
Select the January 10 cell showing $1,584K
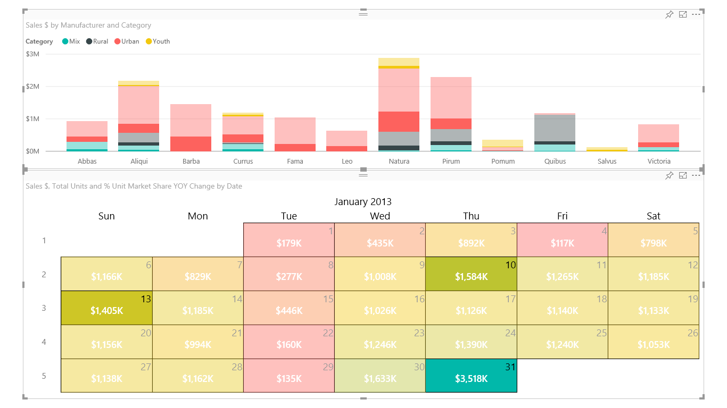[x=471, y=274]
